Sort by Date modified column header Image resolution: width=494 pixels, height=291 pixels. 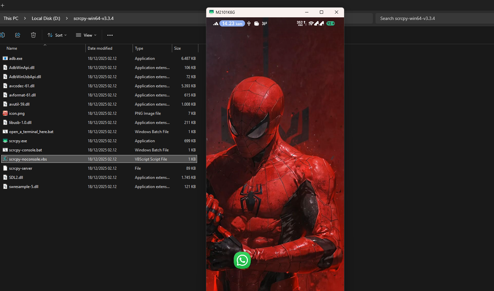tap(100, 48)
